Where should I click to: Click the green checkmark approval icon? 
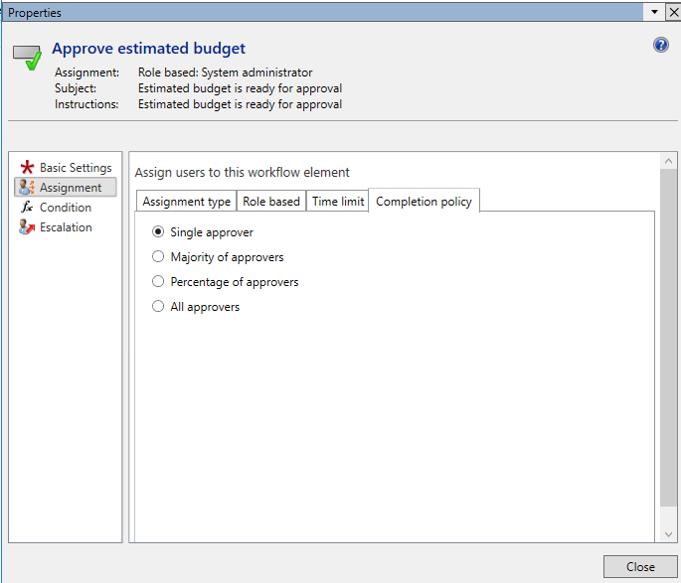[29, 57]
